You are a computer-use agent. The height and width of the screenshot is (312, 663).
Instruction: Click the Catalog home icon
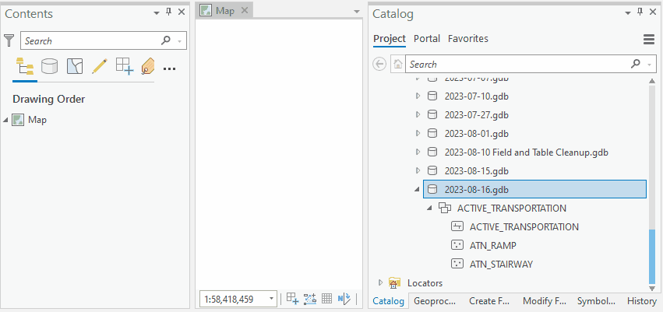coord(397,64)
